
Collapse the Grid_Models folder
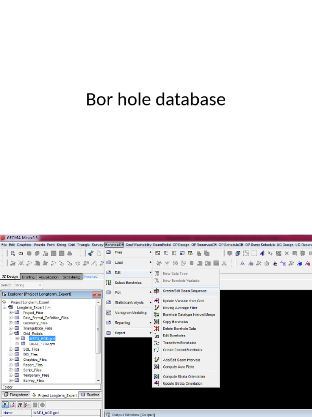[x=11, y=333]
